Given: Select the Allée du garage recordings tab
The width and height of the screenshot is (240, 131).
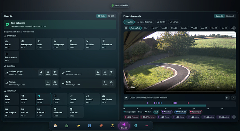Looking at the screenshot, I should tap(145, 22).
